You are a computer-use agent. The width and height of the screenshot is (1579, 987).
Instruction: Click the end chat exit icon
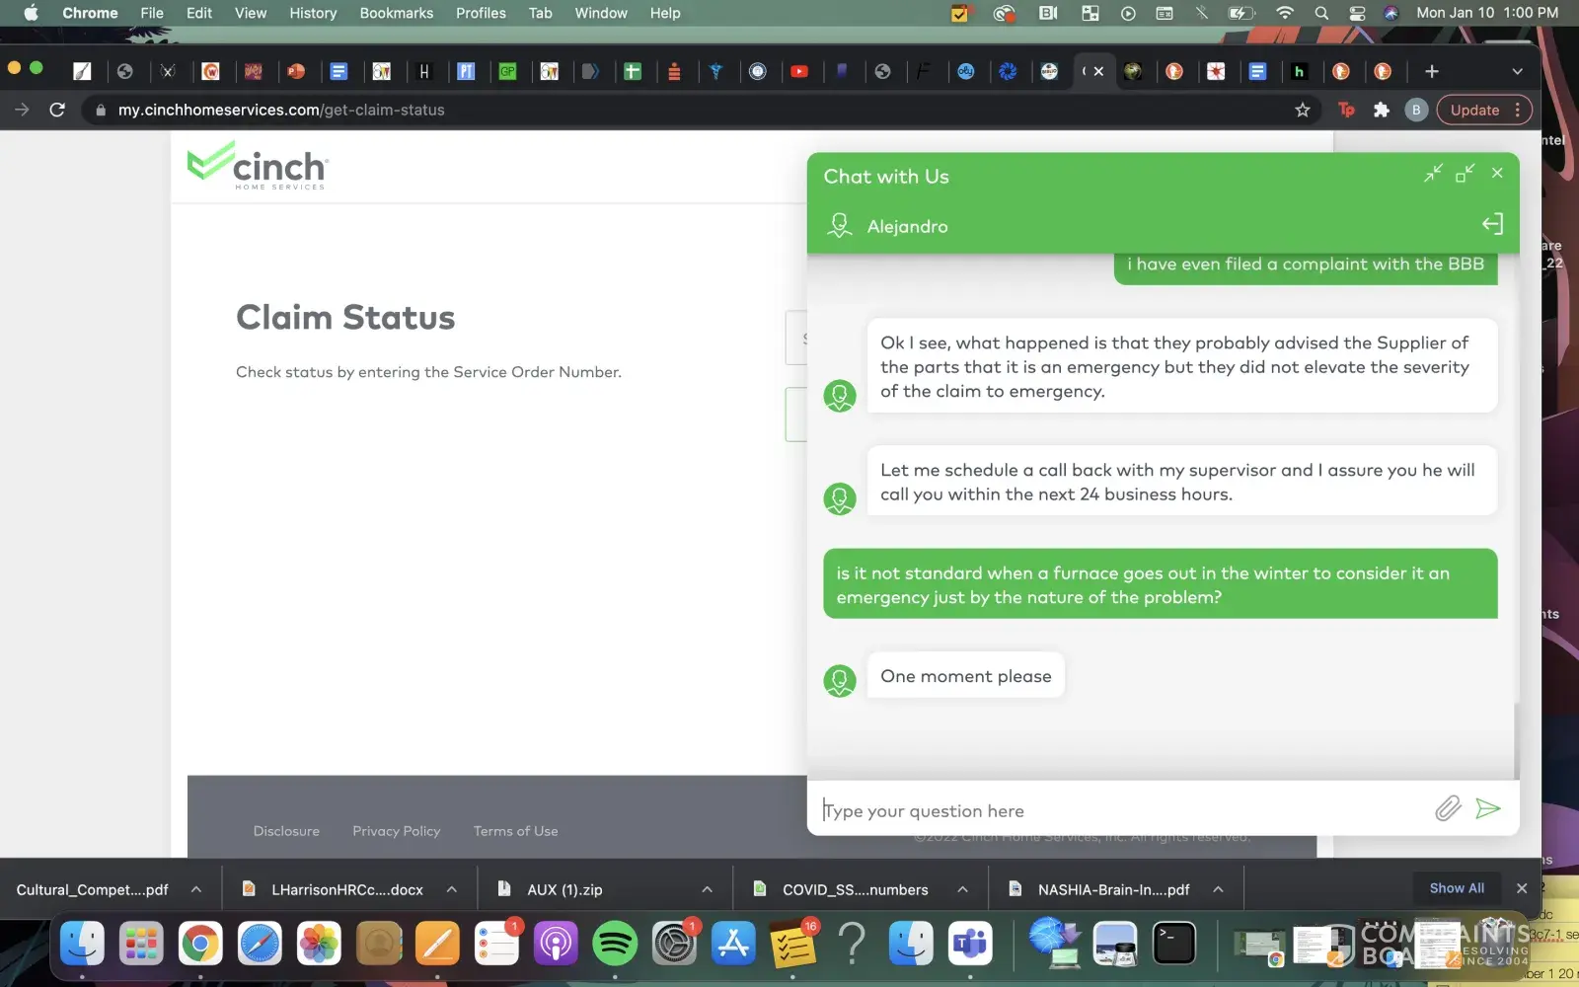1492,225
